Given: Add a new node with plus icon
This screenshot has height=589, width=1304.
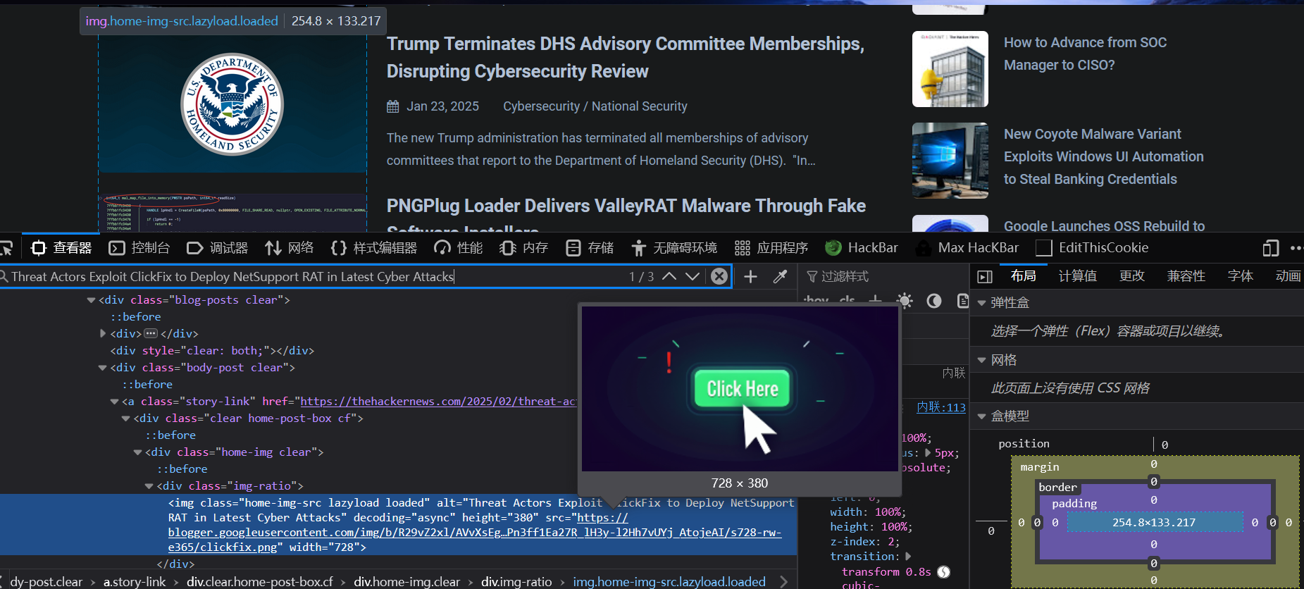Looking at the screenshot, I should (751, 276).
